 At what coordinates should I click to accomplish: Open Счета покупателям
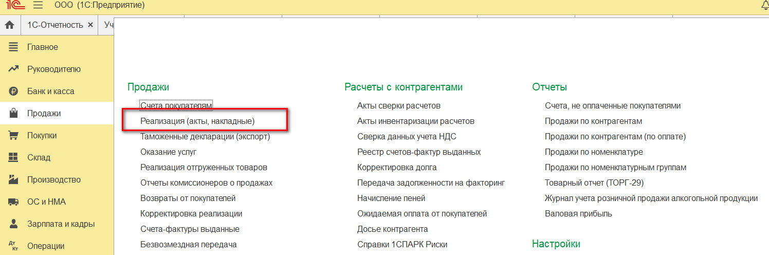coord(176,105)
